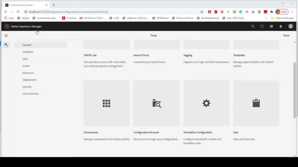Viewport: 298px width, 167px height.
Task: Click the browser back arrow
Action: click(6, 12)
